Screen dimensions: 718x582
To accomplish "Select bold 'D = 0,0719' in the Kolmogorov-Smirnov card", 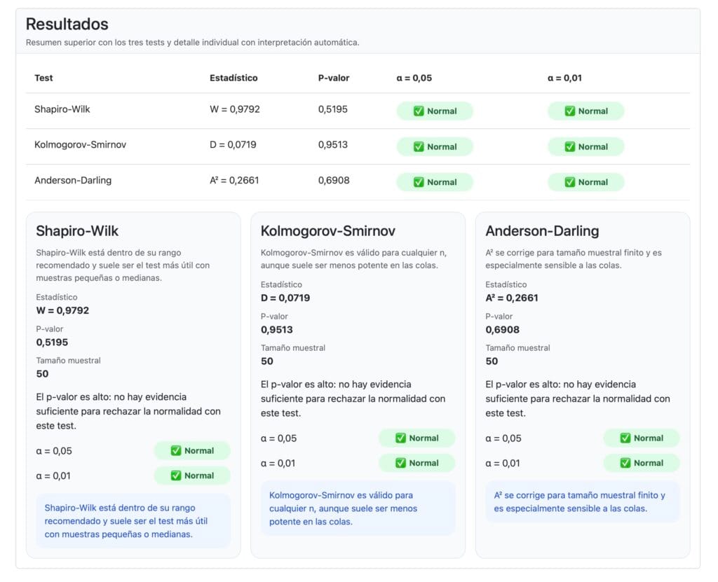I will [285, 298].
